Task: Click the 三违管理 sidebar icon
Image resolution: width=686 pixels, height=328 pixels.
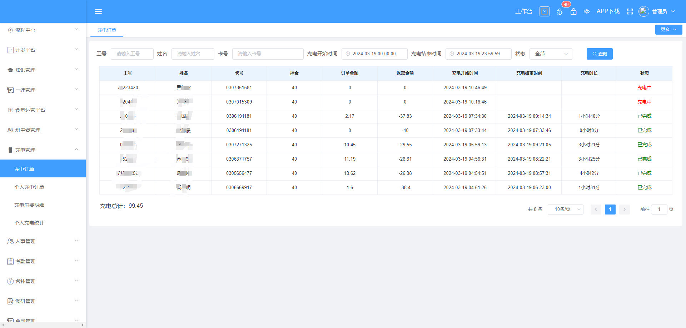Action: [x=10, y=90]
